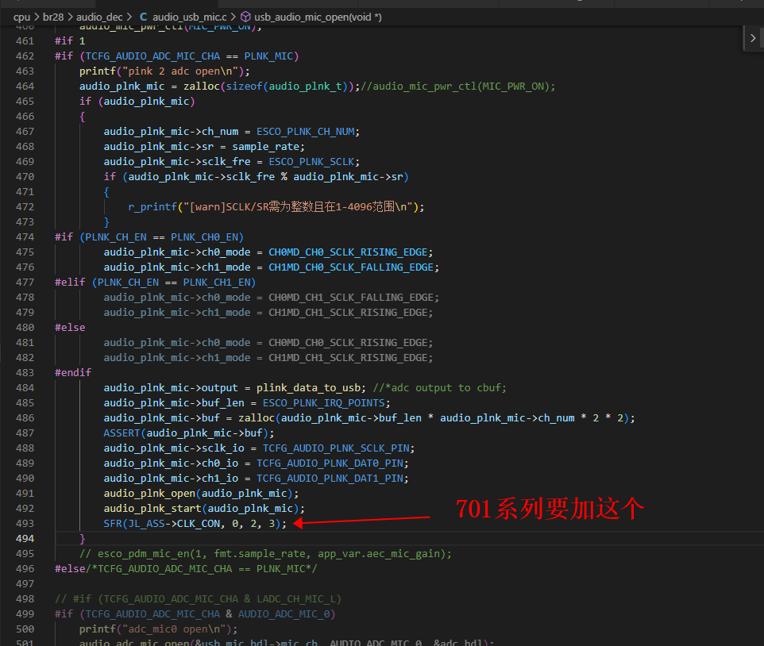Select audio_usb_mic.c in the breadcrumb
The height and width of the screenshot is (646, 764).
coord(190,17)
